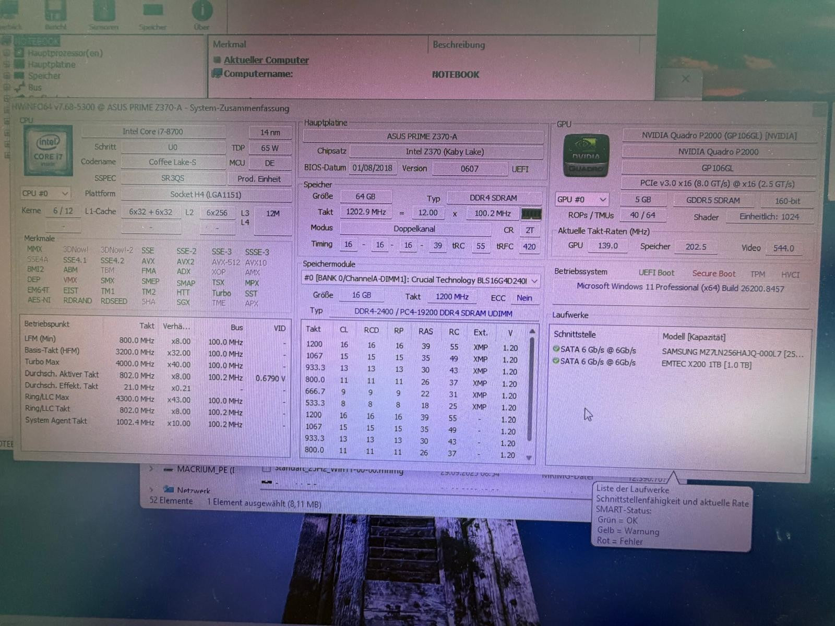Click the green status icon for the EMTEC drive
The width and height of the screenshot is (835, 626).
pyautogui.click(x=556, y=360)
